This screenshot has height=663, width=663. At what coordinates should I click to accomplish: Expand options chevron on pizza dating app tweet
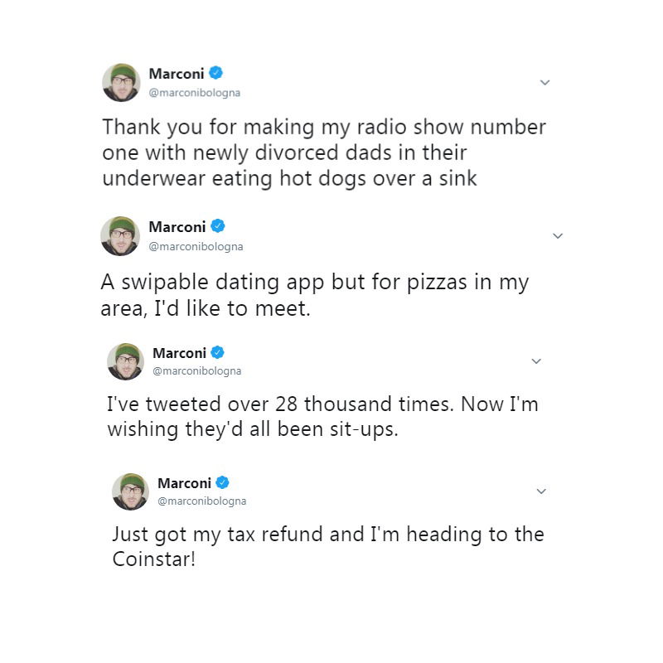point(558,236)
